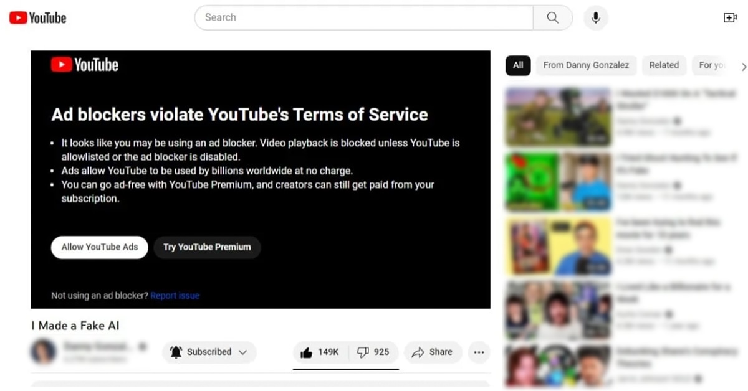Open the blurred channel avatar beside Subscribed

click(x=43, y=352)
